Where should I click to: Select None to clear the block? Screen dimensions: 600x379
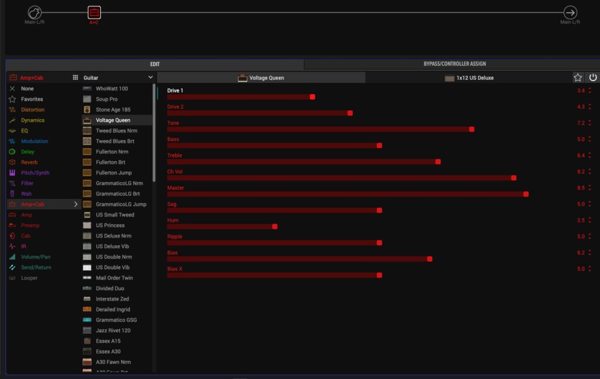click(27, 89)
